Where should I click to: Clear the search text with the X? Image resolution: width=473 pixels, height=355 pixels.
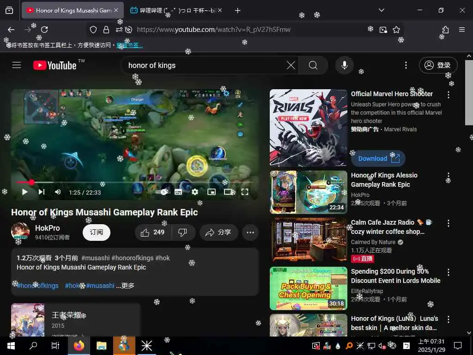point(291,65)
